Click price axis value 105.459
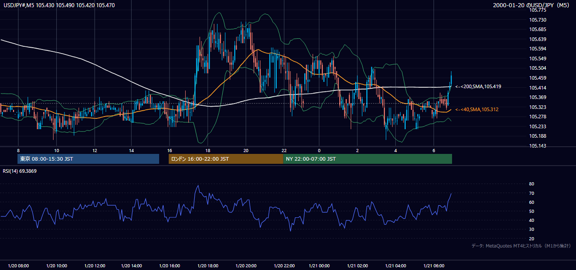This screenshot has height=270, width=576. [x=538, y=78]
